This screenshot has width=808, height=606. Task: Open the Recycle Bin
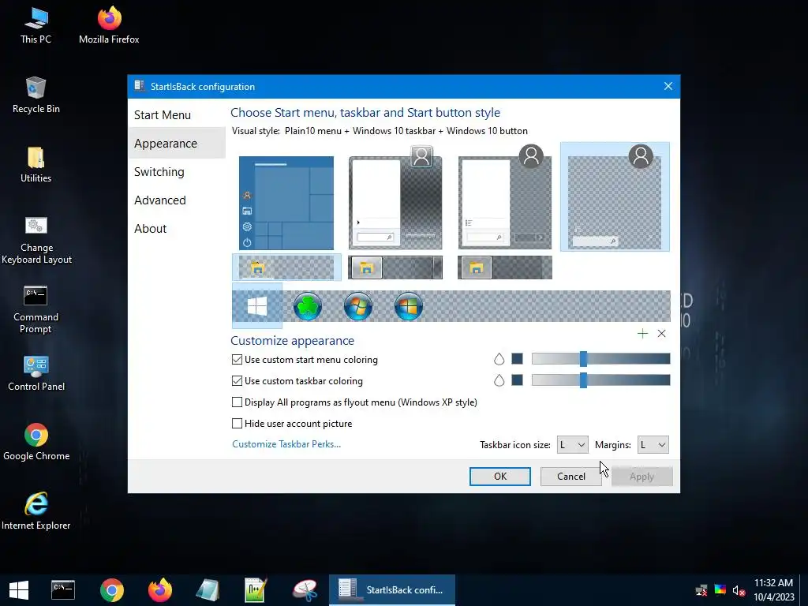tap(36, 95)
